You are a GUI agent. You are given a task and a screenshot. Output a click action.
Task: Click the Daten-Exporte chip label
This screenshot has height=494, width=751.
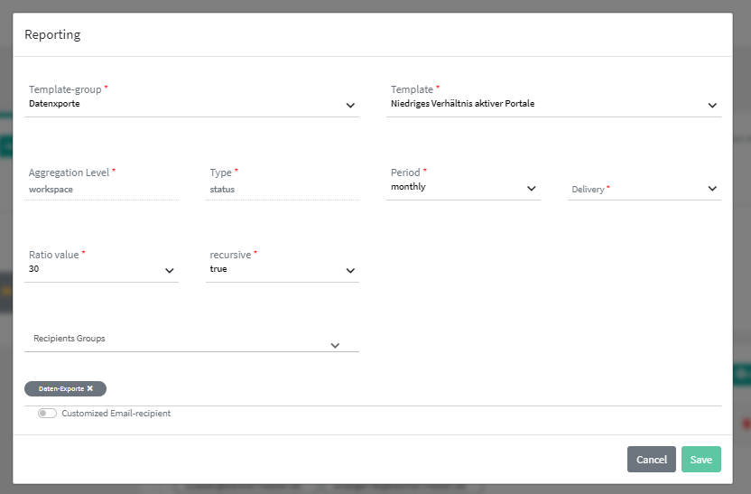60,388
